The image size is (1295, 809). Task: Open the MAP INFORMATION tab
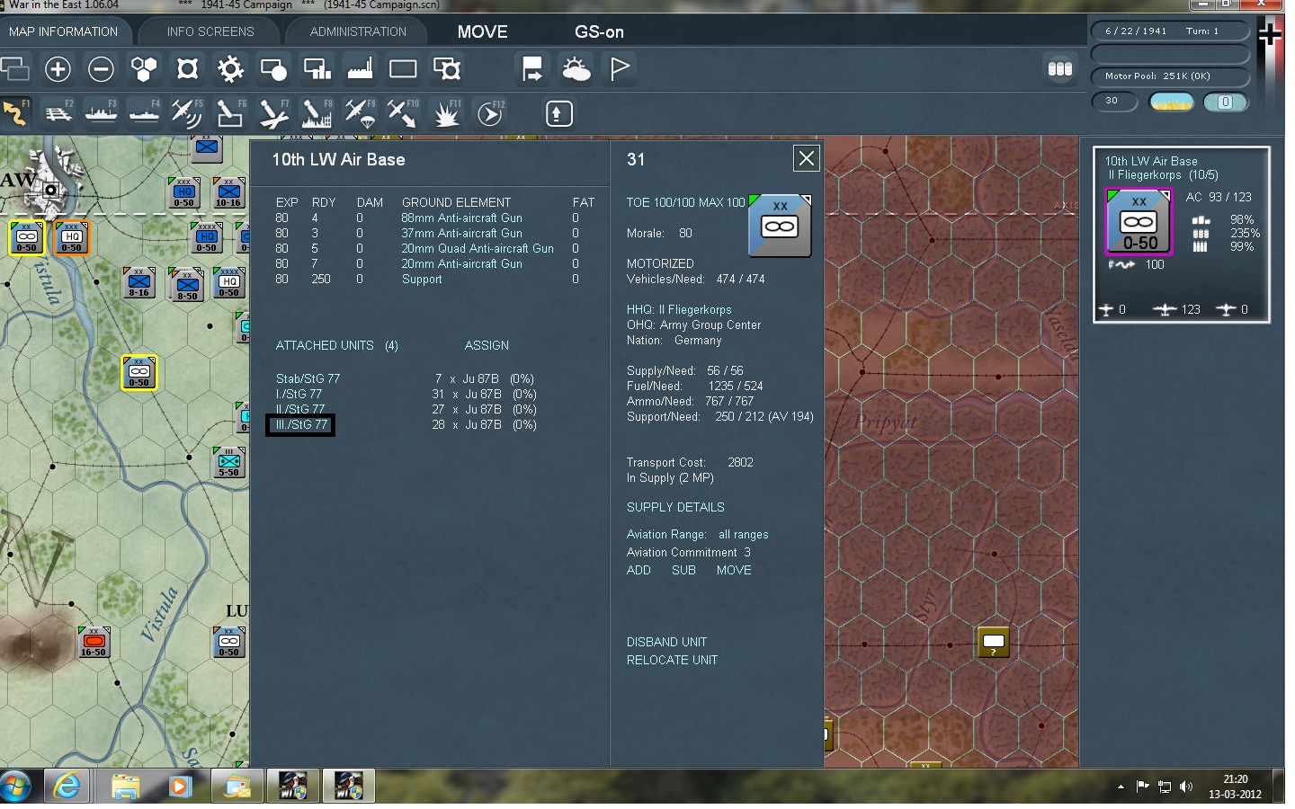[x=63, y=31]
